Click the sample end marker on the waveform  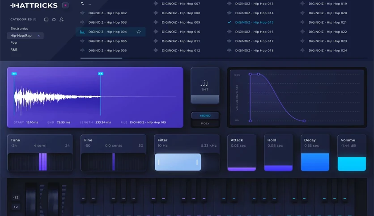click(x=101, y=74)
